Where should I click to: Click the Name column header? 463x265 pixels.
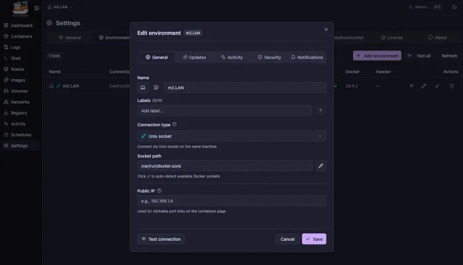54,72
